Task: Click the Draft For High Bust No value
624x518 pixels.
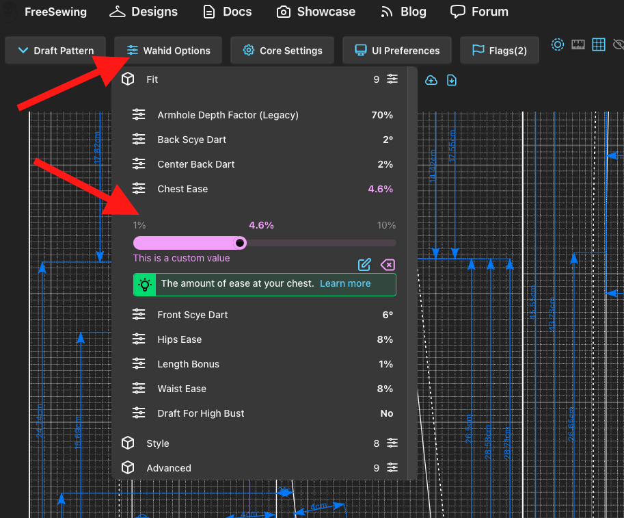Action: pyautogui.click(x=387, y=413)
